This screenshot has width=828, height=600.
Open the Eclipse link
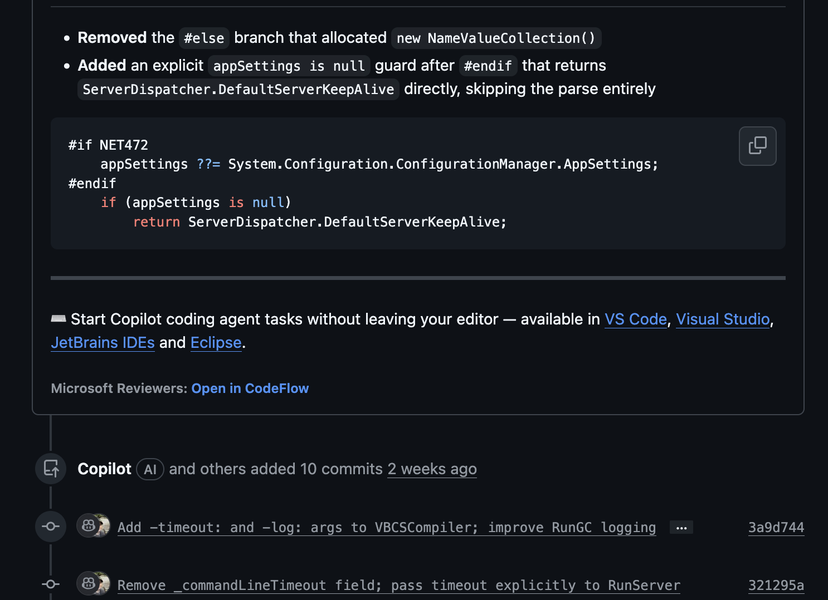pos(216,342)
